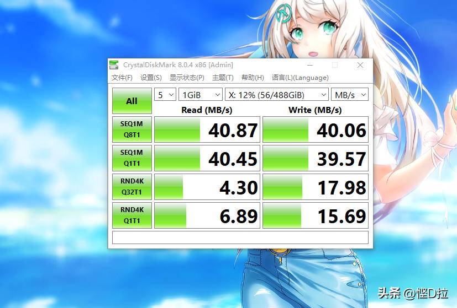457x308 pixels.
Task: Open the 帮助(H) menu
Action: tap(253, 78)
